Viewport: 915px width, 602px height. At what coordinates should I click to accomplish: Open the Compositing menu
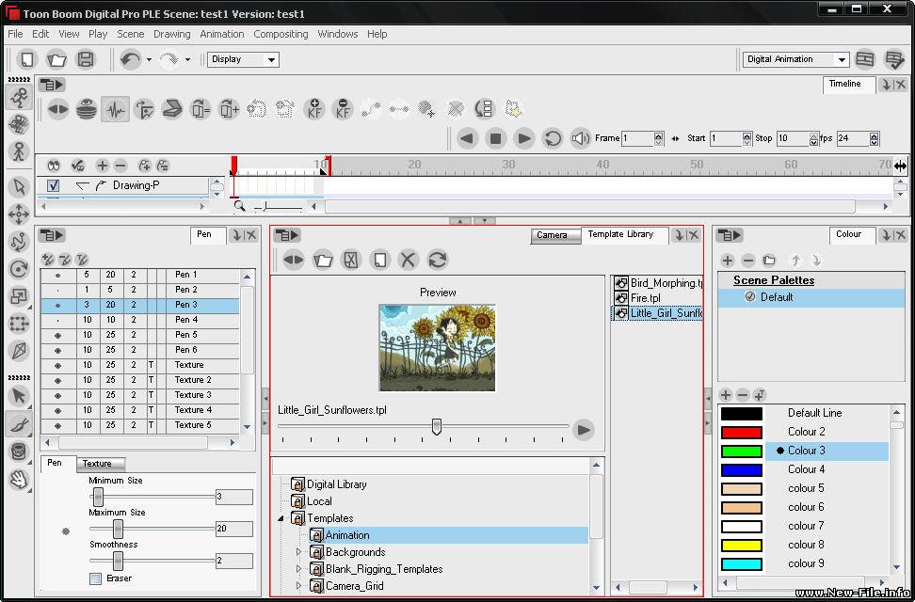(281, 34)
